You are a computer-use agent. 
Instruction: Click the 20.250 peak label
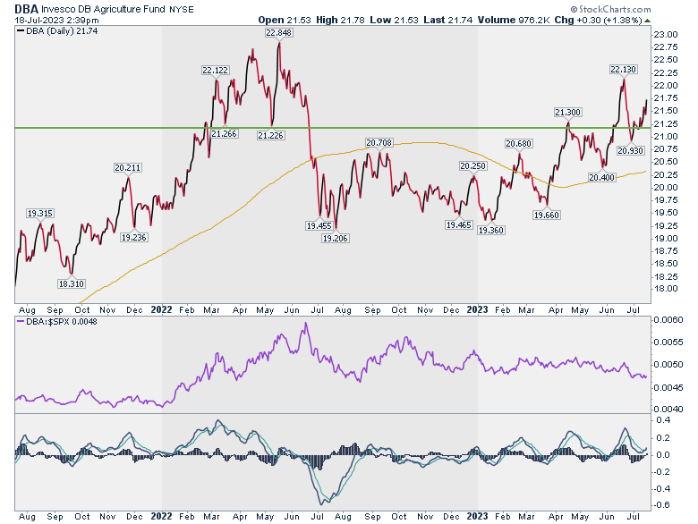(x=472, y=166)
